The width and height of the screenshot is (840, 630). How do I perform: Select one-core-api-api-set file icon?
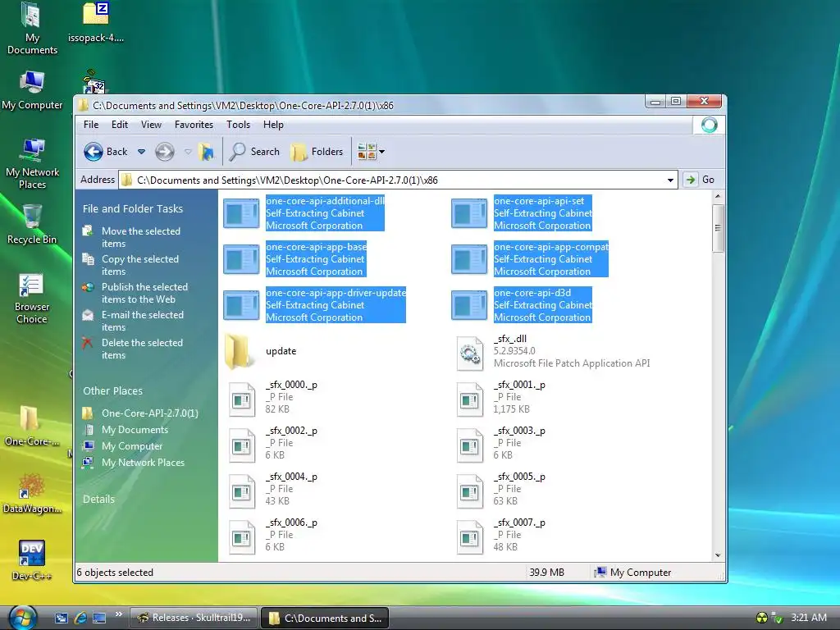[x=469, y=213]
